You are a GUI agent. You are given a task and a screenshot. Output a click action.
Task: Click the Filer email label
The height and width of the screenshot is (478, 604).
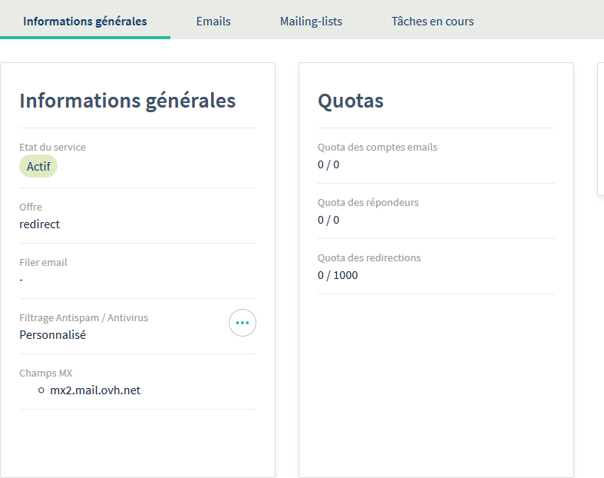43,262
